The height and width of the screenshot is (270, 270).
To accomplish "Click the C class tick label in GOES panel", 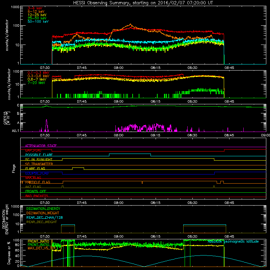I will [x=18, y=105].
